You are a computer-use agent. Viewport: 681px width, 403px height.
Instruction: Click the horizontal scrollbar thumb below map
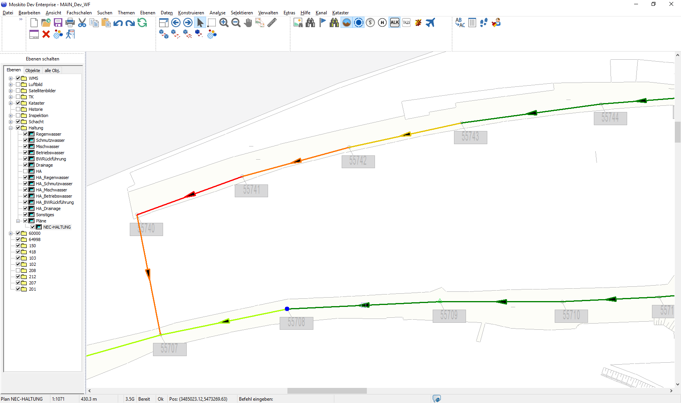point(327,391)
